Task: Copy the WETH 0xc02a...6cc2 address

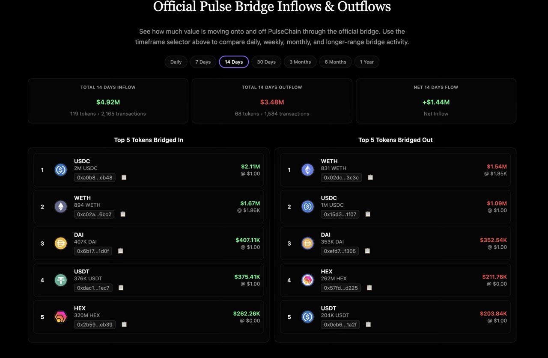Action: pos(123,214)
